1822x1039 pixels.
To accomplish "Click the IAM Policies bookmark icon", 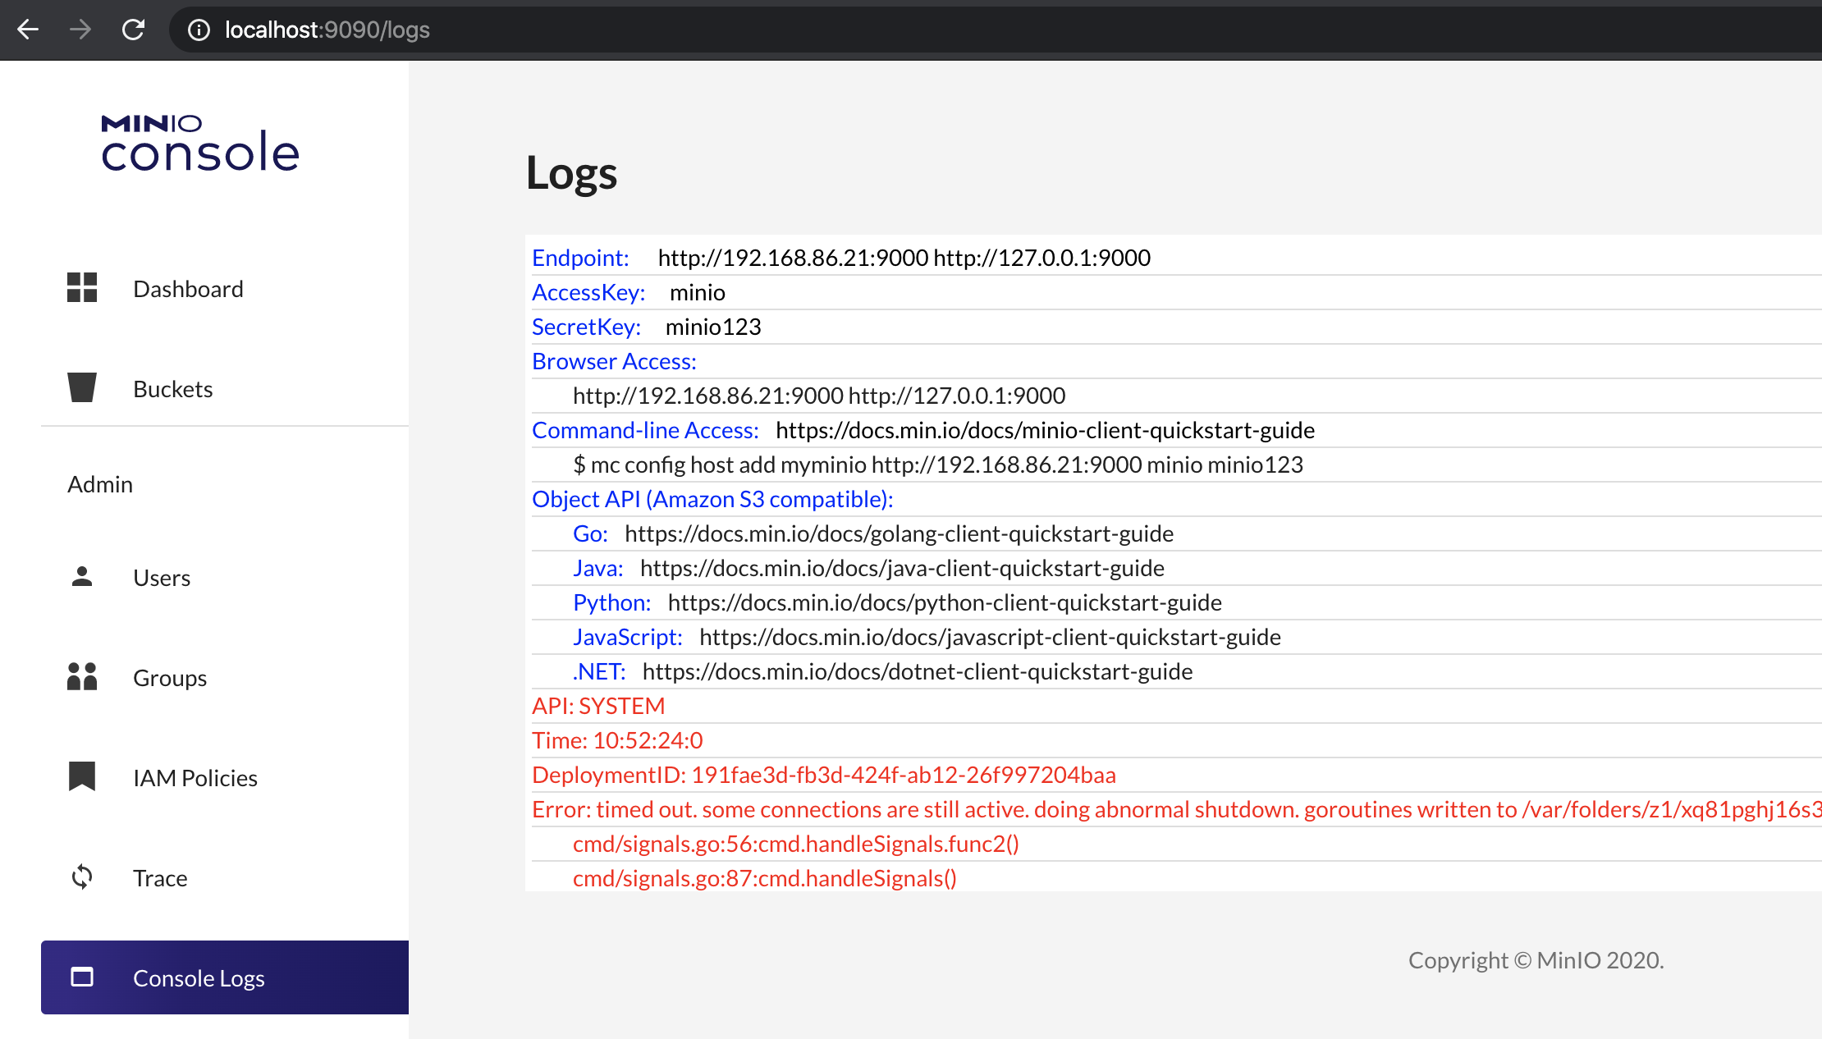I will [82, 776].
